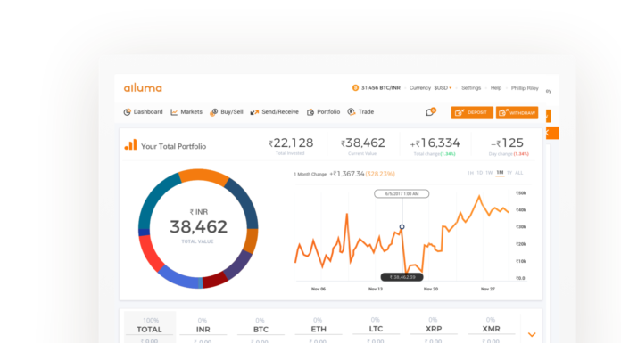Click the Withdraw button

coord(517,113)
